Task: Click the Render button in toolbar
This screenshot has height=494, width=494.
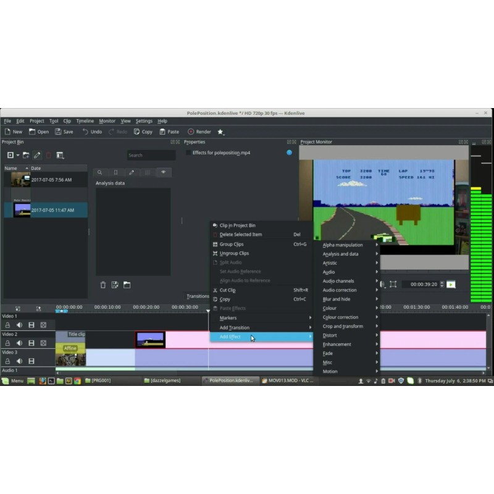Action: coord(199,132)
